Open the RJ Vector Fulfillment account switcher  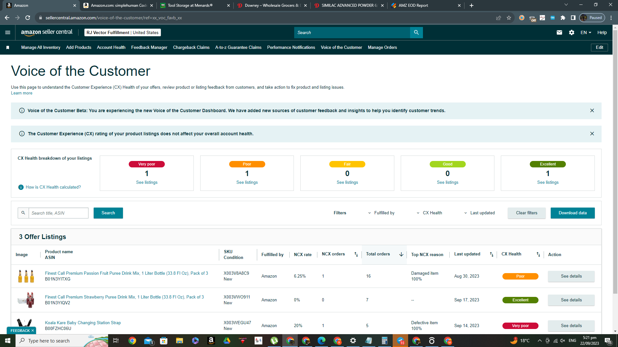pyautogui.click(x=122, y=32)
